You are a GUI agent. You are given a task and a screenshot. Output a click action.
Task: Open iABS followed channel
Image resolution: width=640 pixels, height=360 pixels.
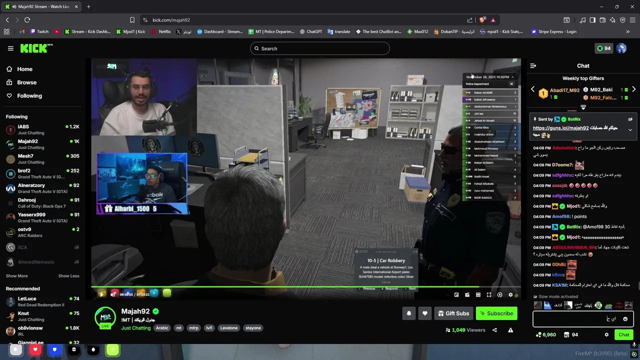(x=42, y=129)
